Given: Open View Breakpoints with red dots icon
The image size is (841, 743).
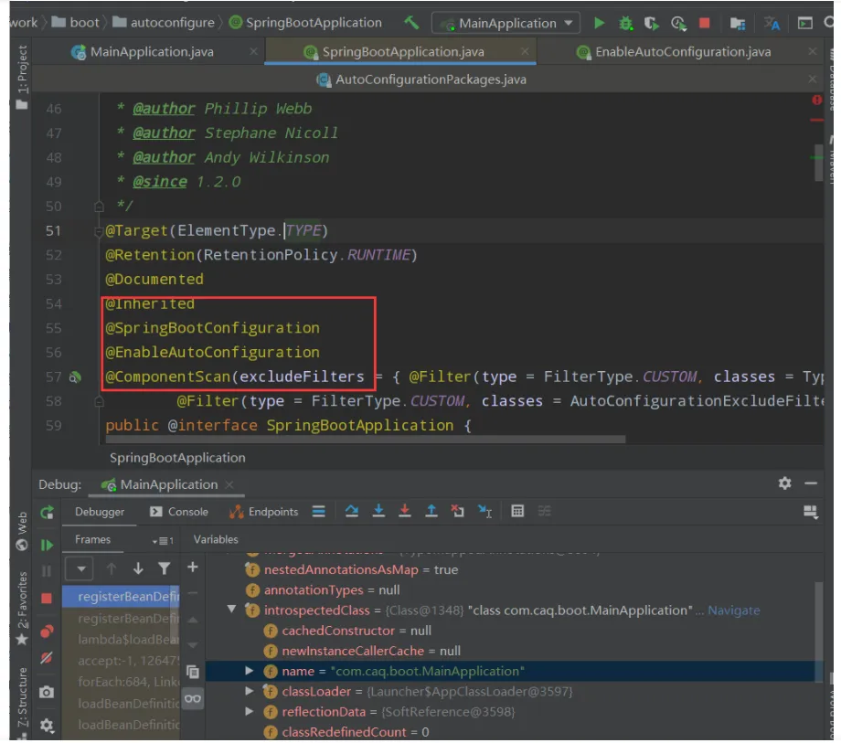Looking at the screenshot, I should 47,631.
